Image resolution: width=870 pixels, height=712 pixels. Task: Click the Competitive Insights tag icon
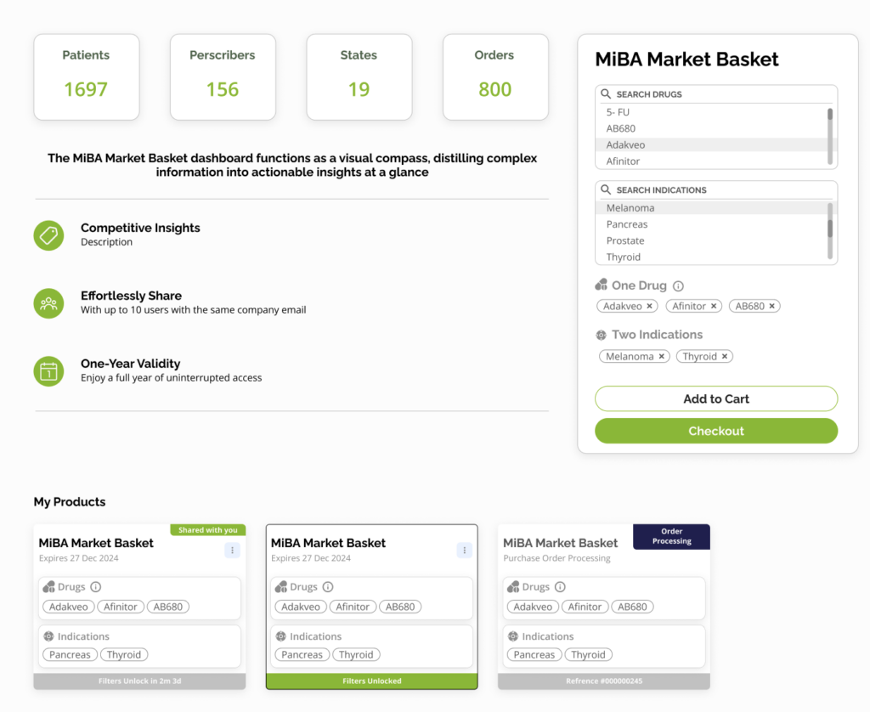pyautogui.click(x=48, y=235)
